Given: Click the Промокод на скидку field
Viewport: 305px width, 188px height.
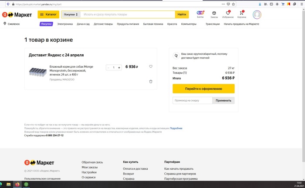Looking at the screenshot, I should coord(193,100).
